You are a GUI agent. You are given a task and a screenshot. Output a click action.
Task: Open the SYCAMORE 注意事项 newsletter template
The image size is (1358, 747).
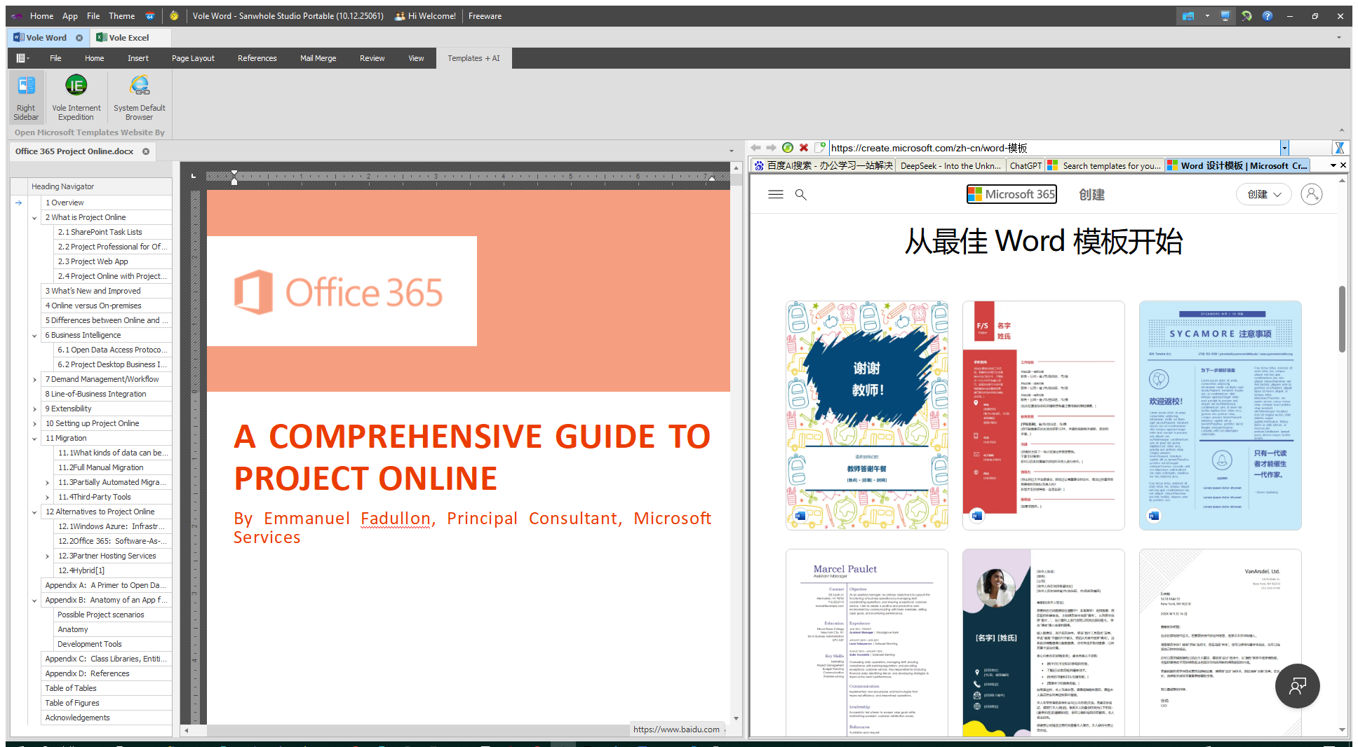[1220, 416]
